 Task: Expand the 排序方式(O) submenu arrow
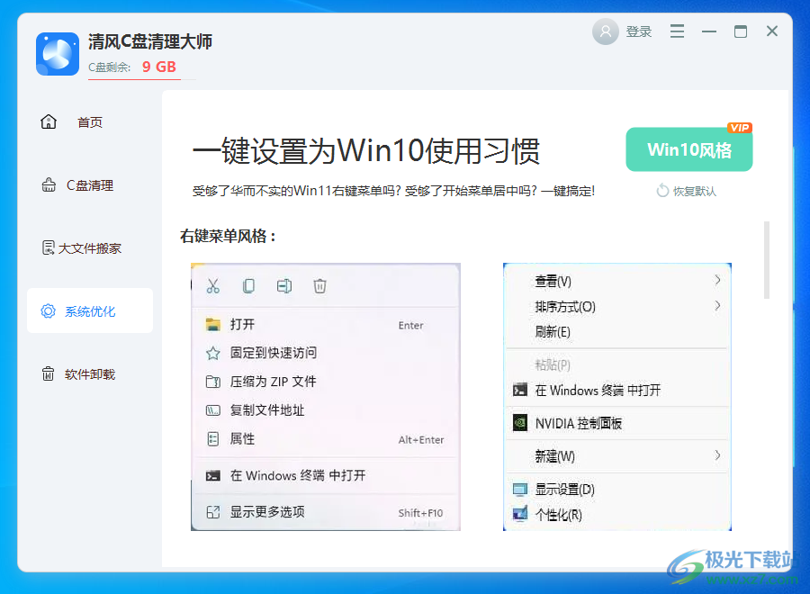[718, 307]
